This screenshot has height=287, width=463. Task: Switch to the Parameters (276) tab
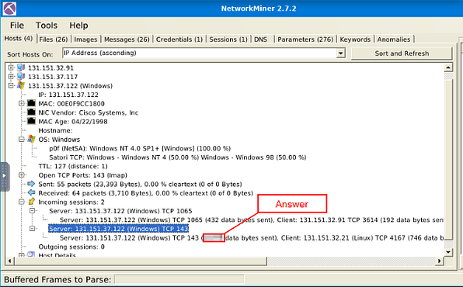[x=305, y=40]
